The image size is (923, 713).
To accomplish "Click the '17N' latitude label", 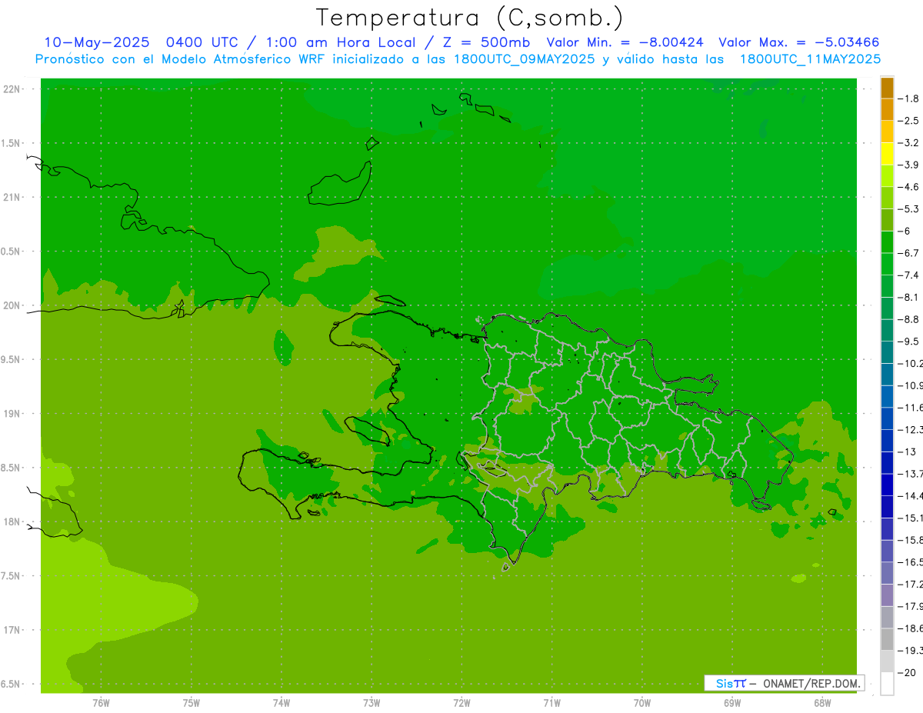I will [12, 630].
